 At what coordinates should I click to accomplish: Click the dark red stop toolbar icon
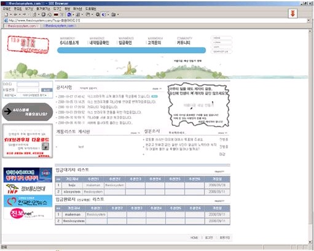tap(56, 15)
